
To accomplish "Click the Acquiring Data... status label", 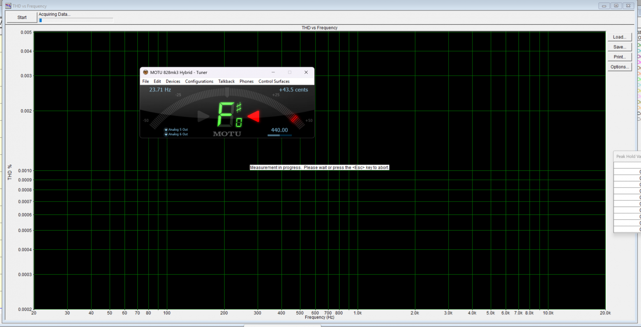I will (x=55, y=14).
